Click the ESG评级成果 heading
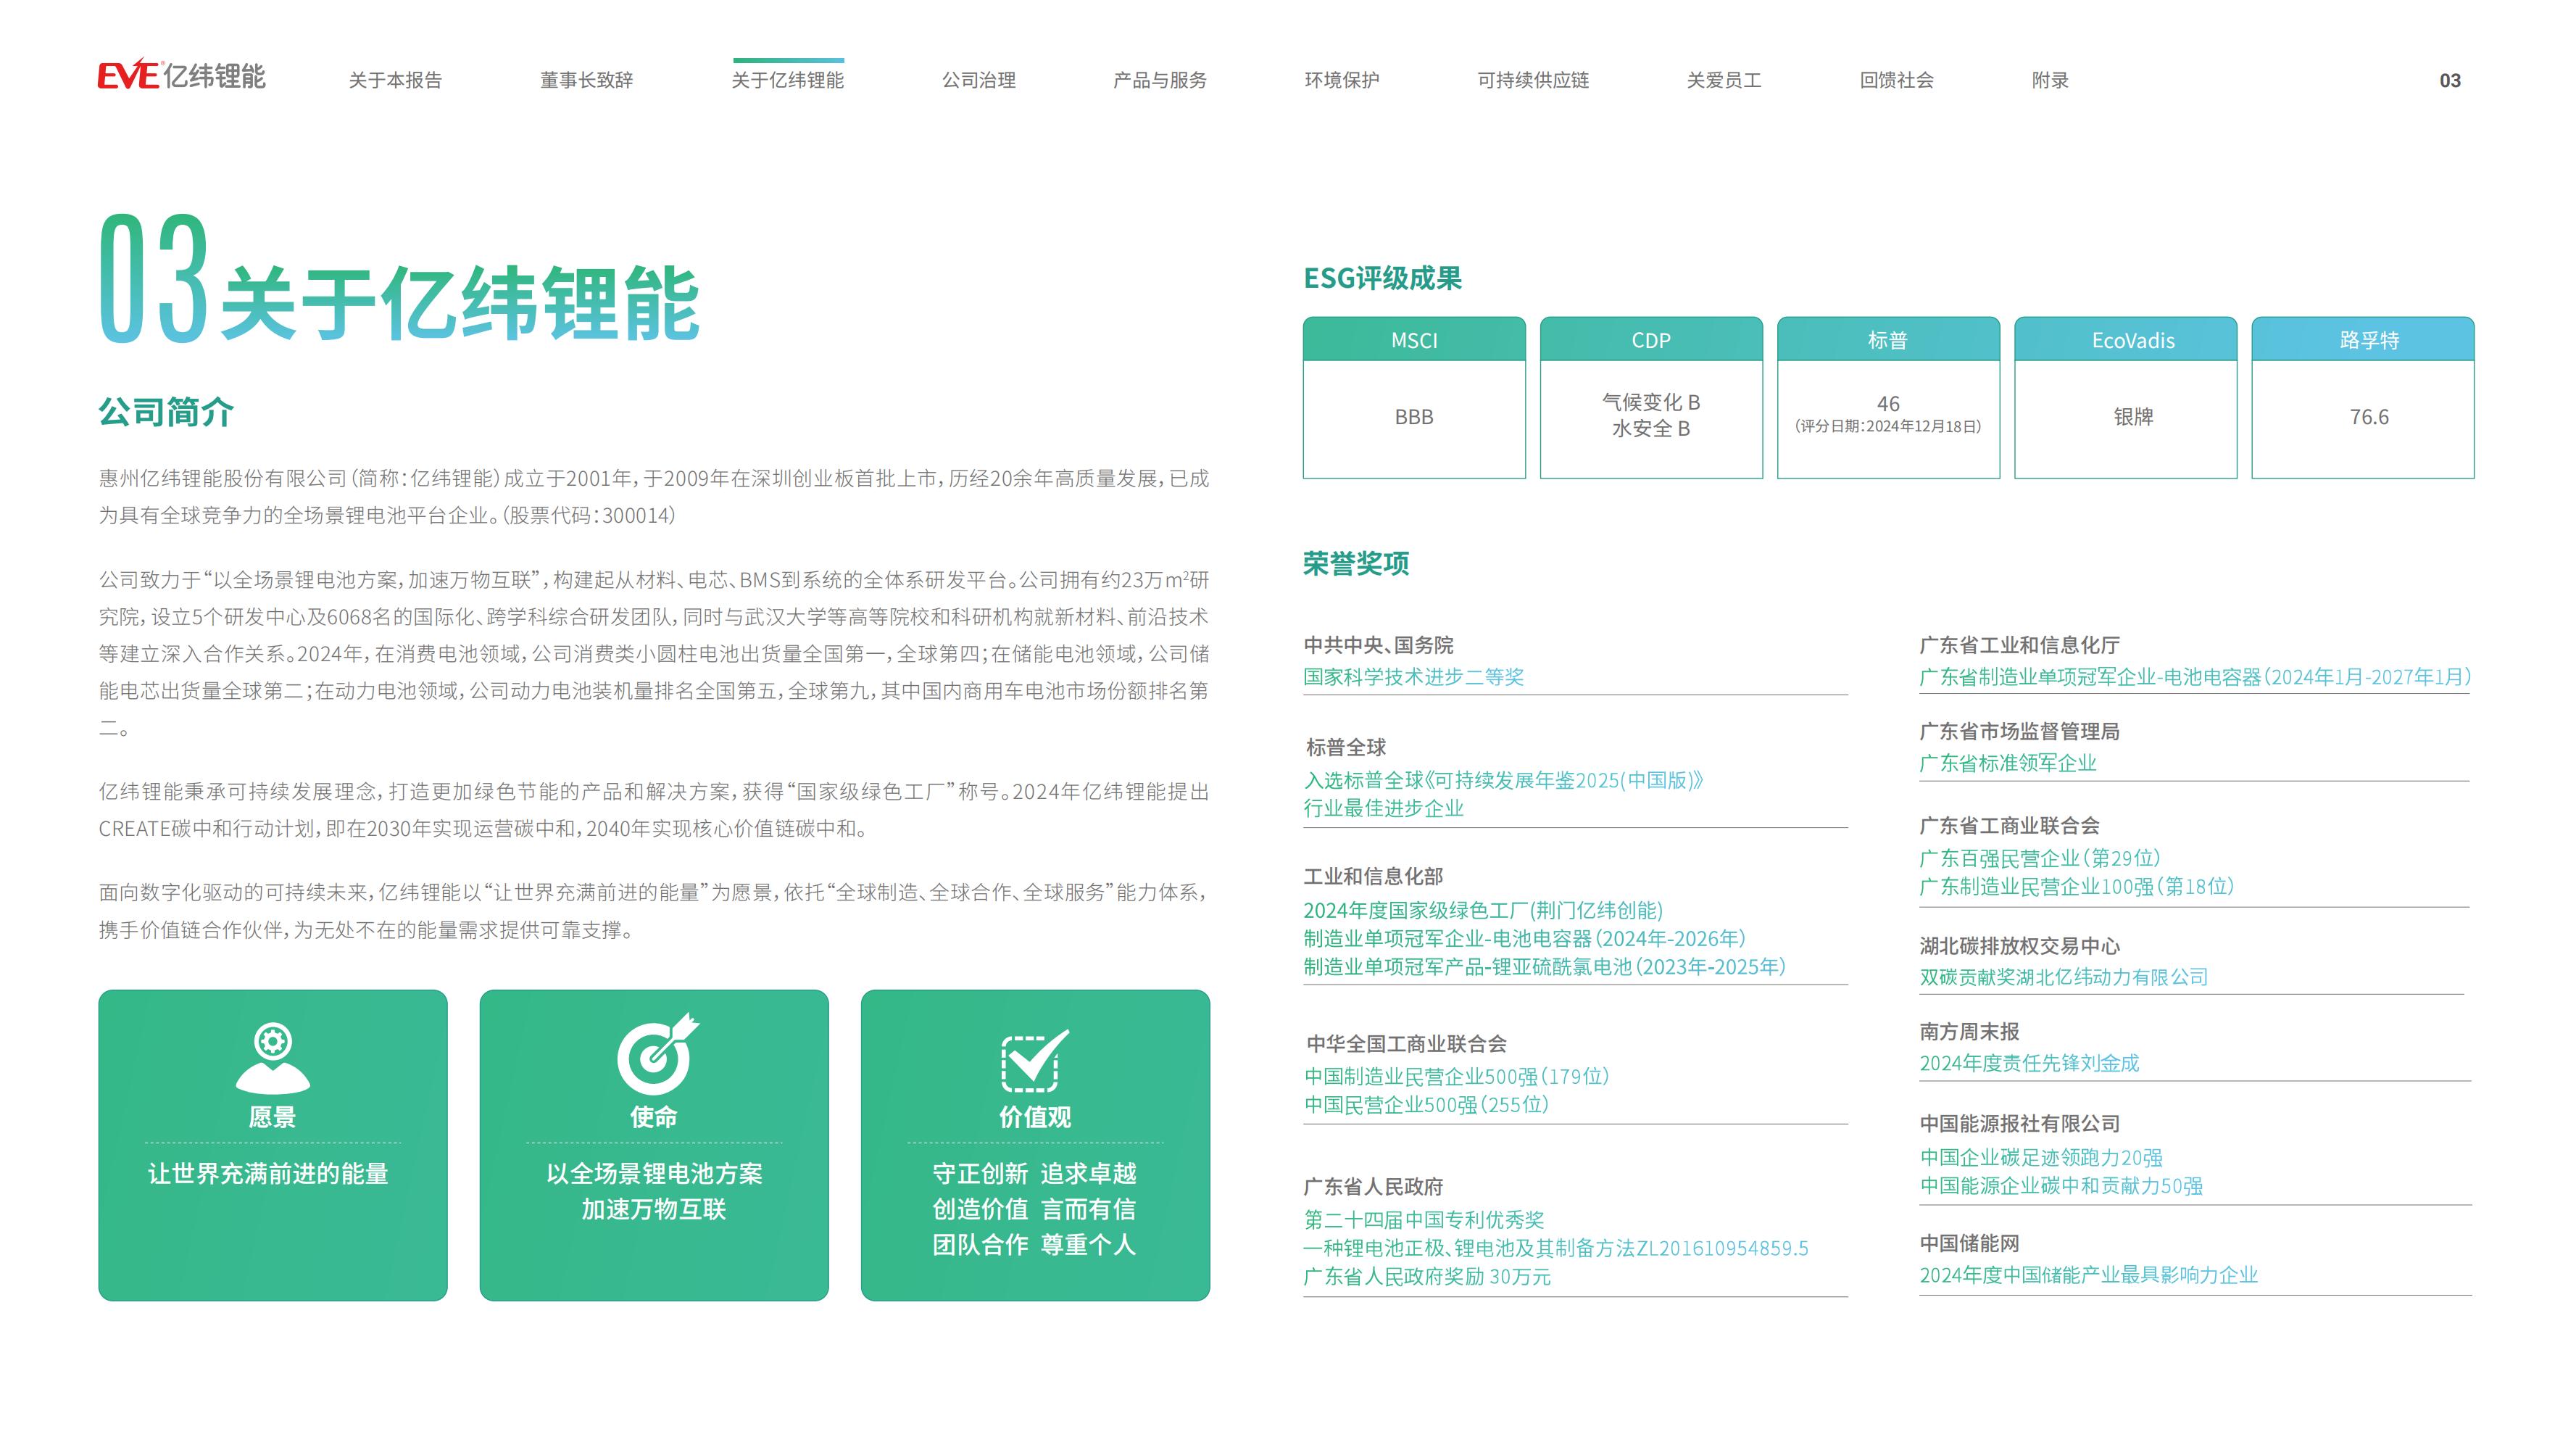2576x1450 pixels. coord(1382,278)
